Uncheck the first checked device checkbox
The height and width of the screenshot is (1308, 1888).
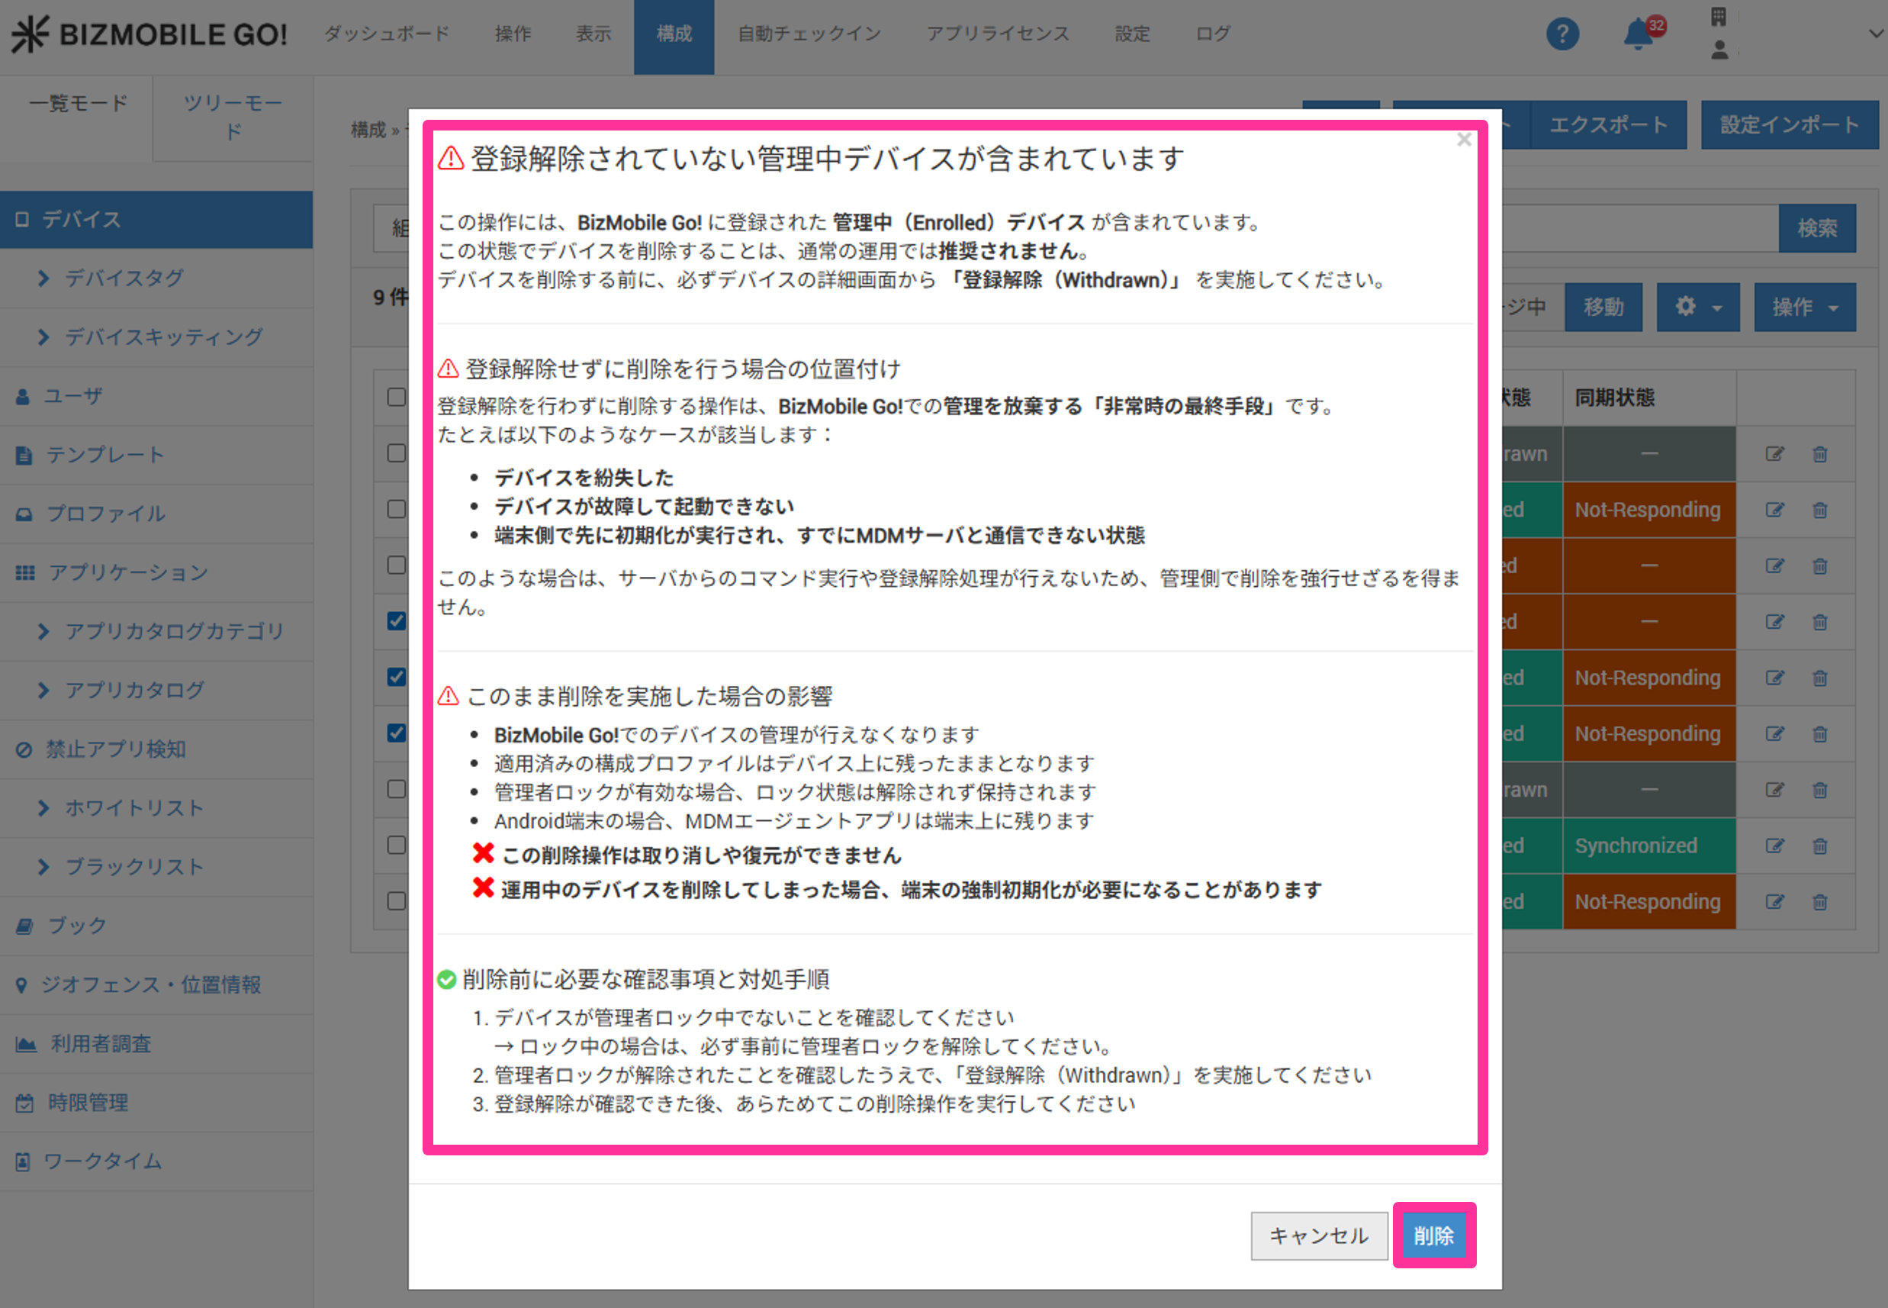397,621
